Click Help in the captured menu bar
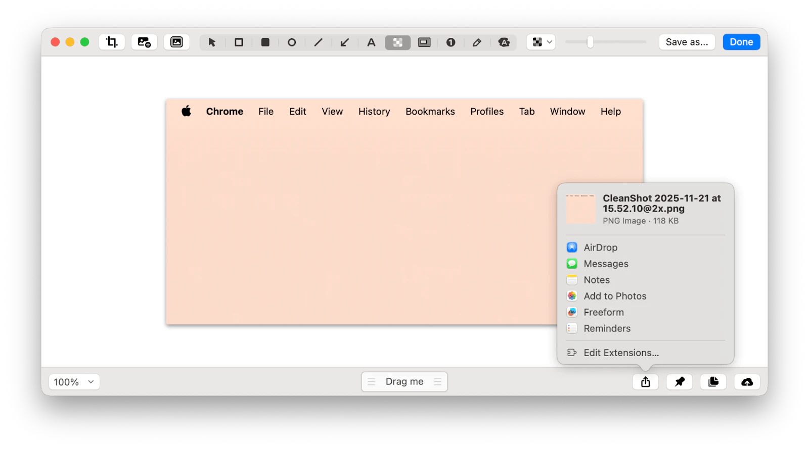This screenshot has width=809, height=450. 611,112
